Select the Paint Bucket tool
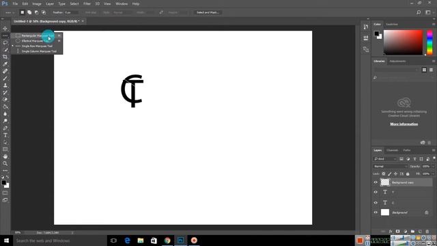Viewport: 437px width, 246px height. (x=5, y=107)
